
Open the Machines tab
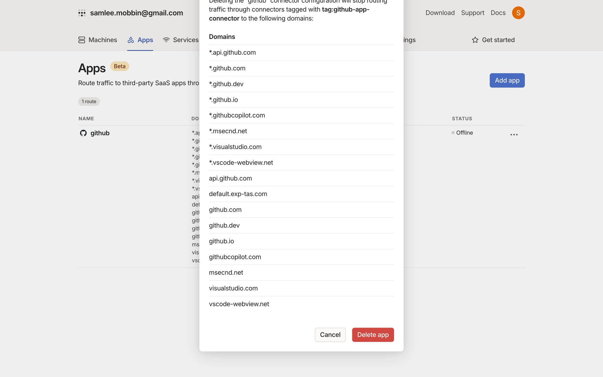coord(102,40)
